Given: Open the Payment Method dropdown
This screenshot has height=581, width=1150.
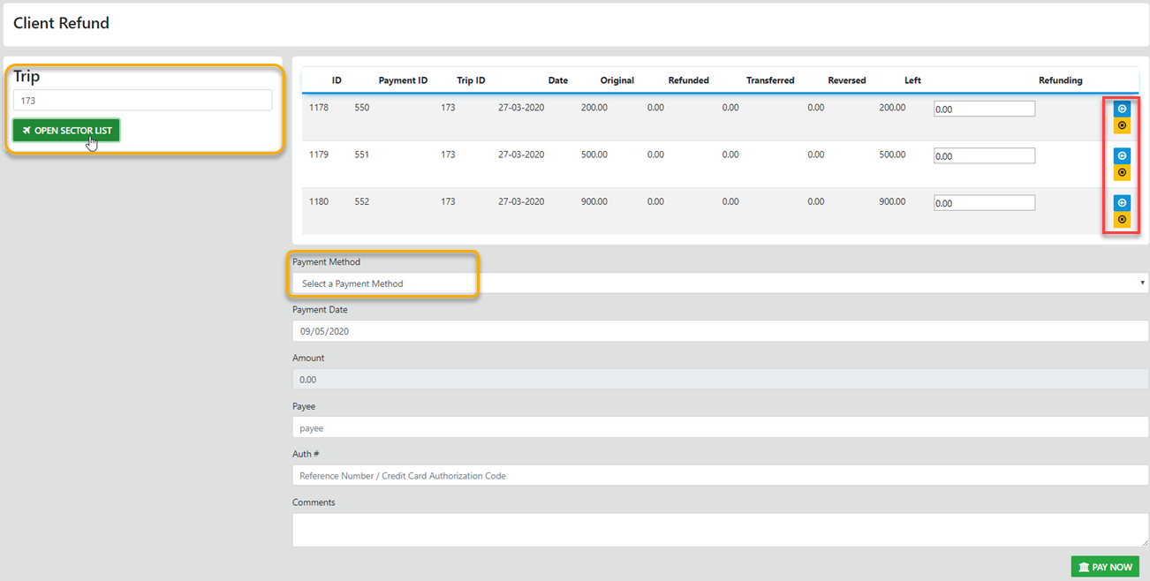Looking at the screenshot, I should click(719, 283).
